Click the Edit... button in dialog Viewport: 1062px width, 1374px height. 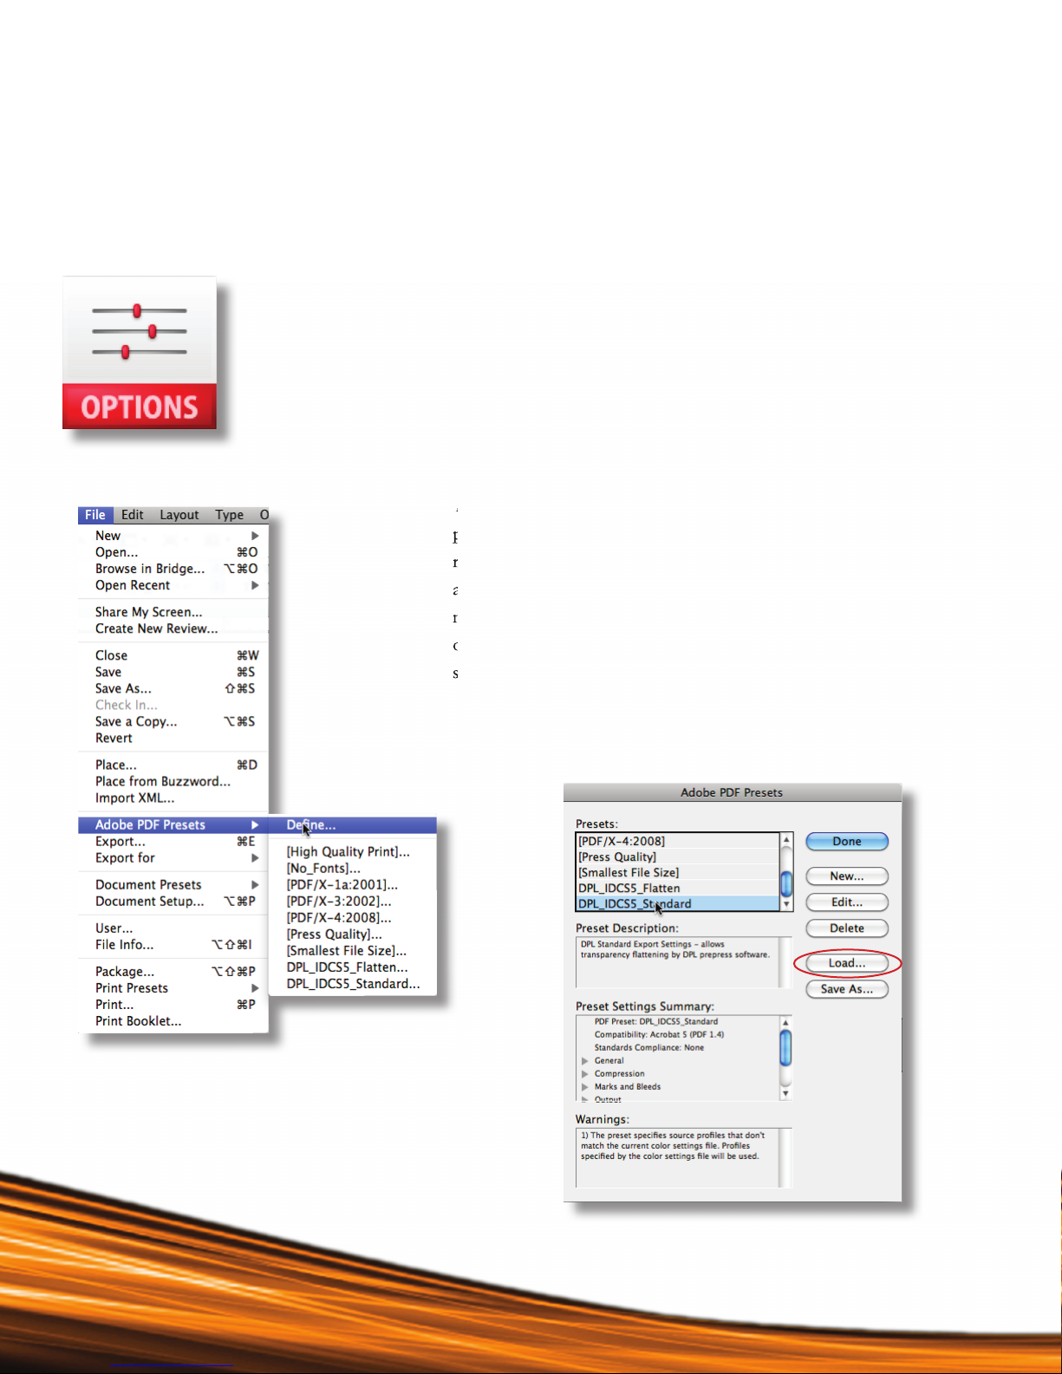click(847, 902)
